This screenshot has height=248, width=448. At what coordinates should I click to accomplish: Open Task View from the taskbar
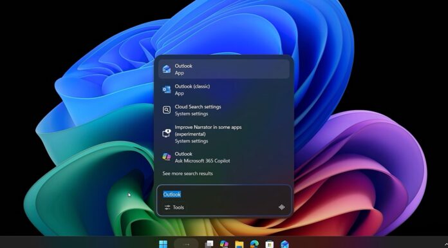click(209, 244)
